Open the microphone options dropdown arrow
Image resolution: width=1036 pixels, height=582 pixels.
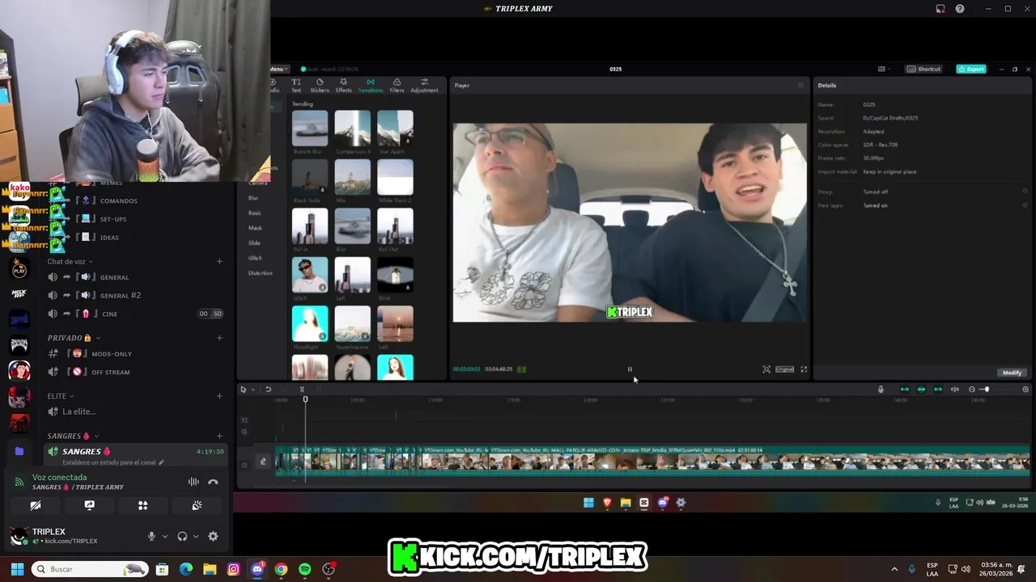(x=165, y=537)
